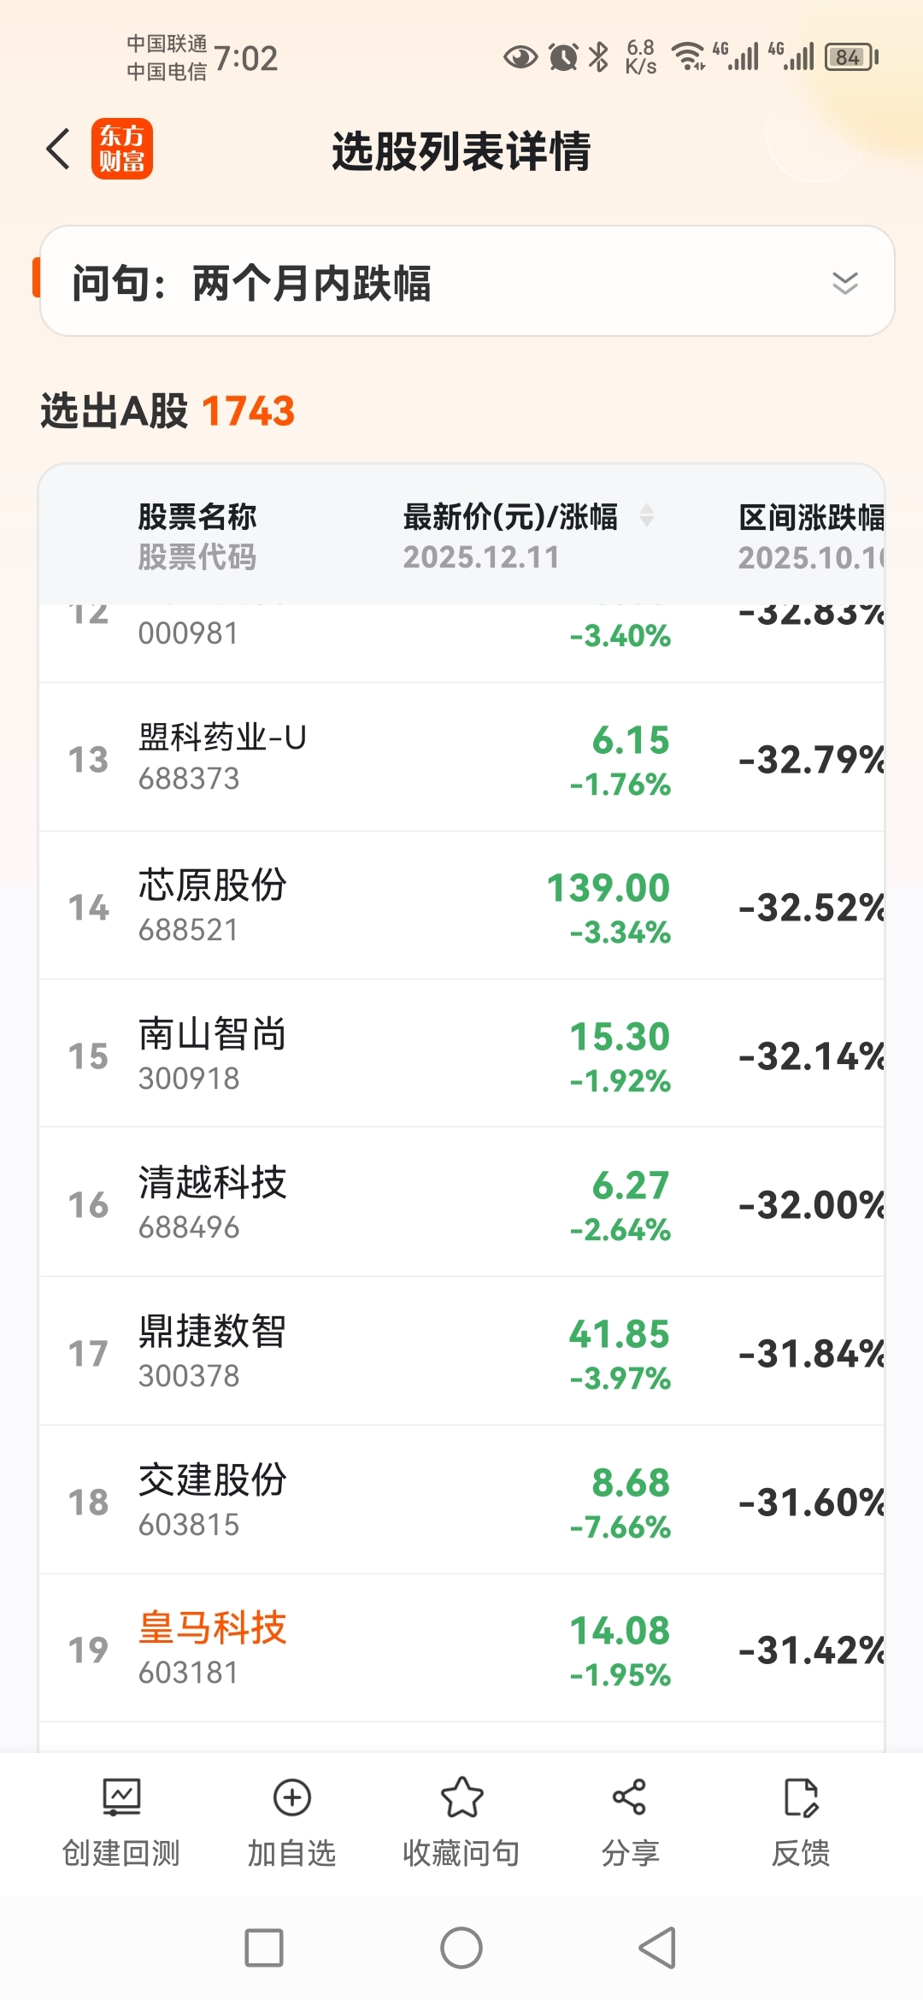Viewport: 923px width, 2000px height.
Task: Tap the back arrow icon
Action: (58, 150)
